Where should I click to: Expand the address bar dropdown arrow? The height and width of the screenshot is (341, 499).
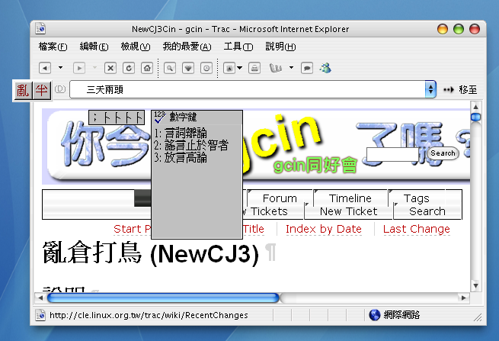pos(430,90)
